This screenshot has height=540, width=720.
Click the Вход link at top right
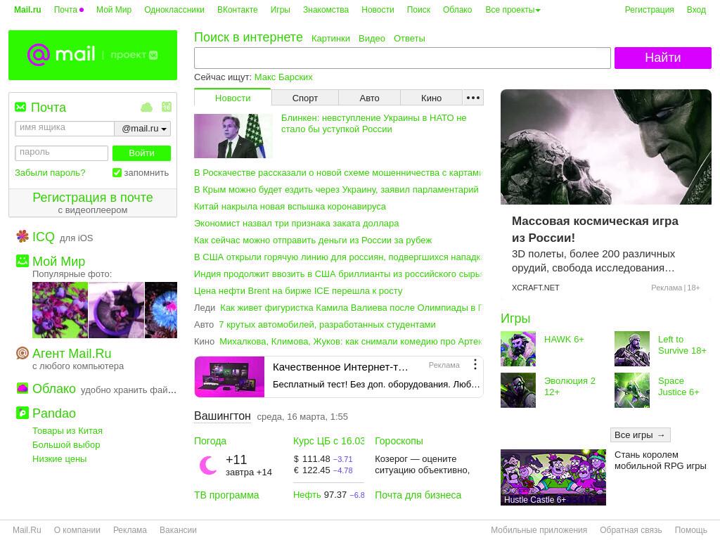click(x=696, y=10)
